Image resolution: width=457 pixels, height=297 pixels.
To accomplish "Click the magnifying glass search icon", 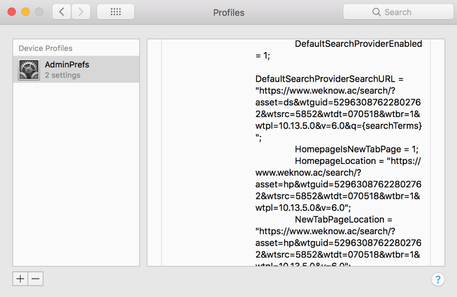I will coord(376,12).
